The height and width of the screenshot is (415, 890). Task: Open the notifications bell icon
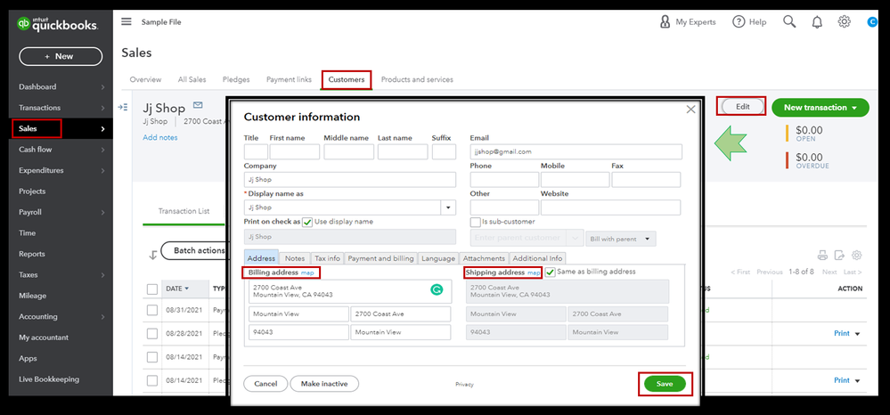[817, 22]
